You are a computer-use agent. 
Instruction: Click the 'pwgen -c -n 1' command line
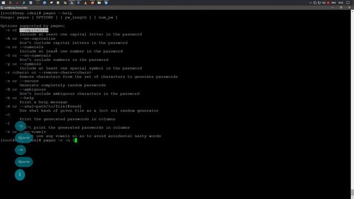pos(59,140)
